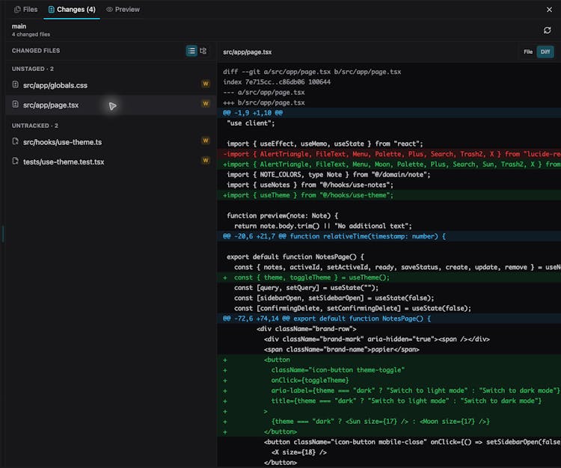Click the 'const [query, setQuery]' line
Viewport: 561px width, 468px height.
pyautogui.click(x=306, y=288)
